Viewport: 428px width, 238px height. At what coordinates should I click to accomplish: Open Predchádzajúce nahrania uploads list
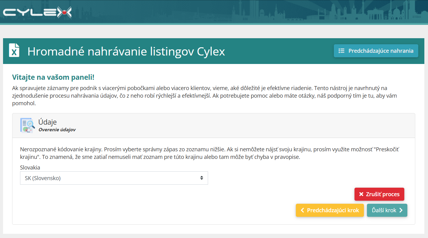click(376, 51)
